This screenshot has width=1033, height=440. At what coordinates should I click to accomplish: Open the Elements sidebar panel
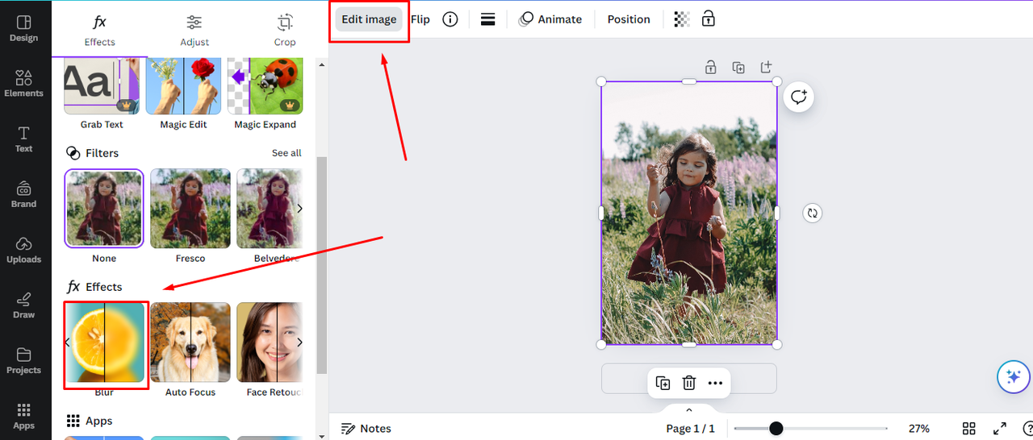tap(24, 83)
